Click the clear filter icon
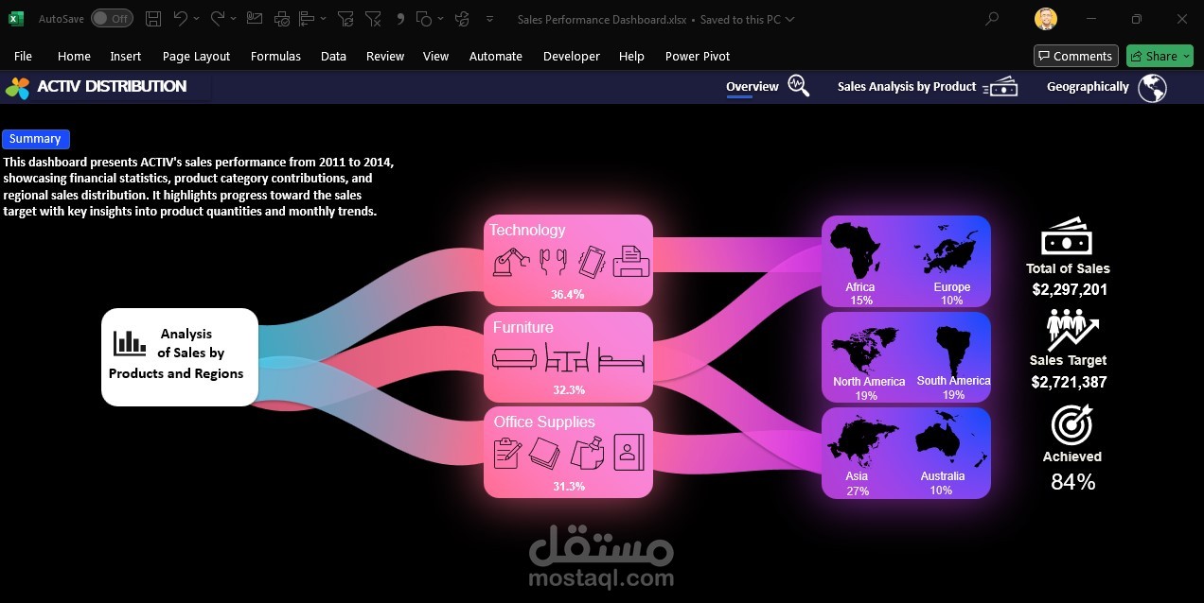This screenshot has height=603, width=1204. pyautogui.click(x=373, y=18)
